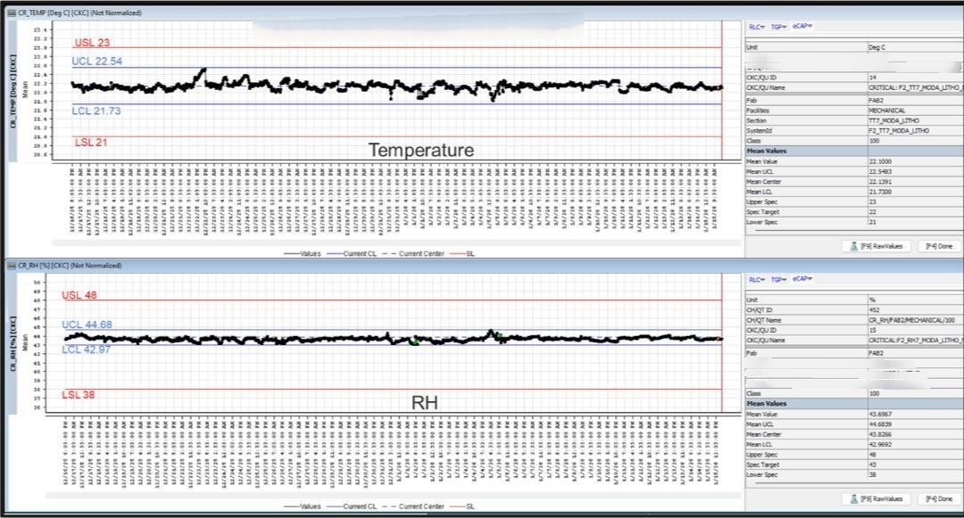Image resolution: width=964 pixels, height=518 pixels.
Task: Click the SystemId label in temperature panel
Action: pos(759,131)
